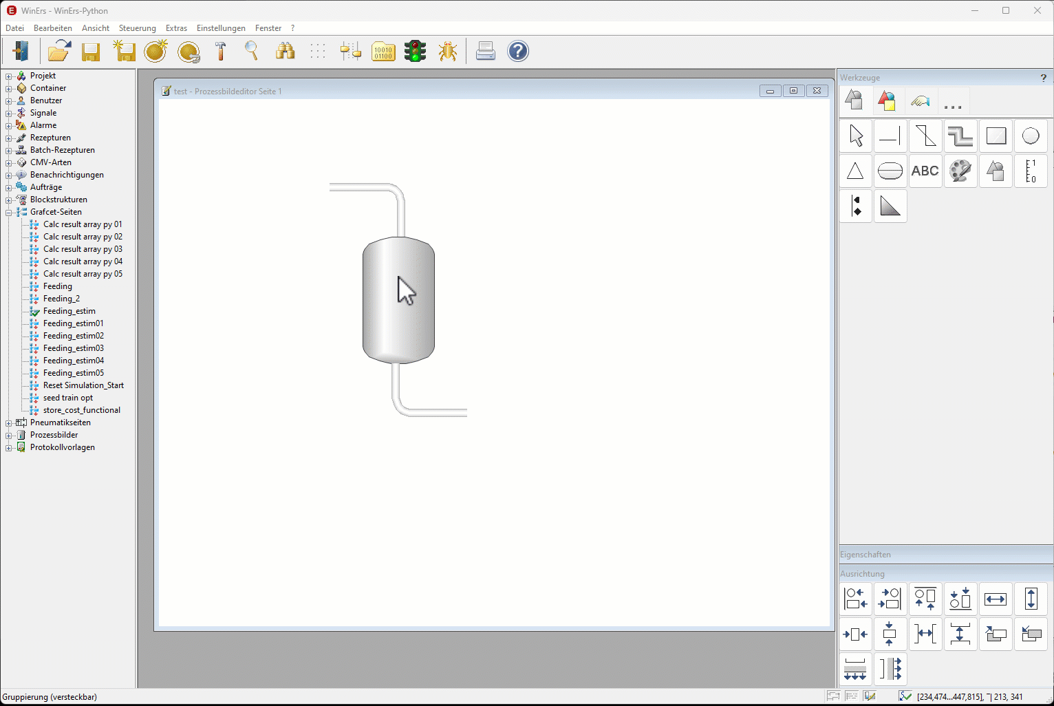The image size is (1054, 706).
Task: Click the bug debug toolbar icon
Action: [x=448, y=52]
